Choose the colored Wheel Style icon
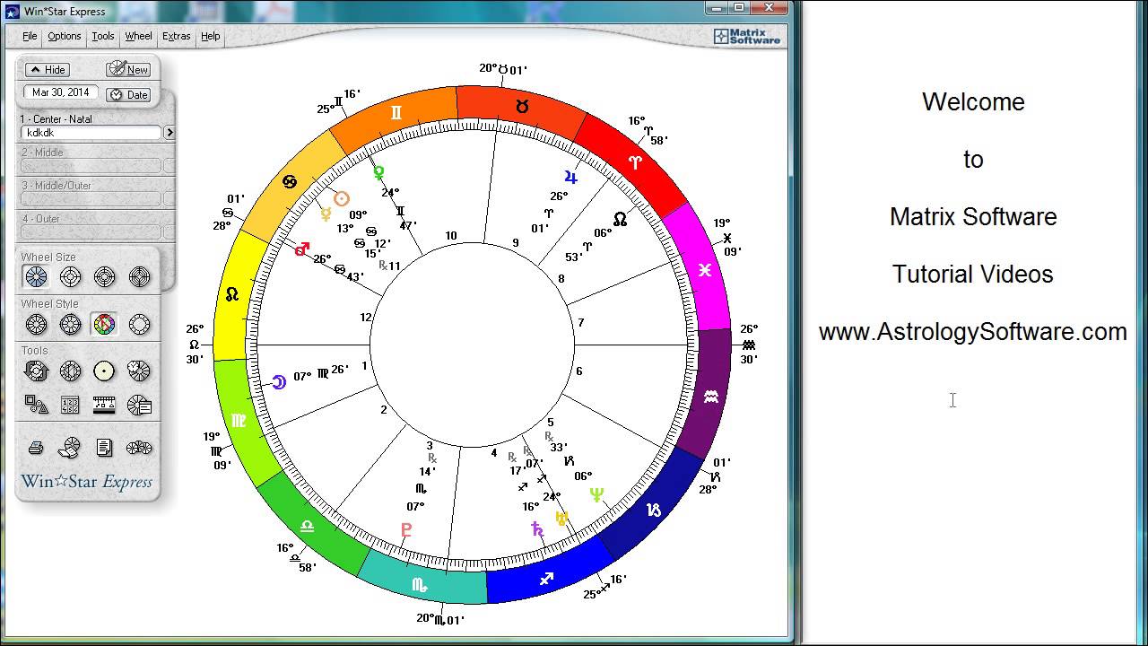The image size is (1148, 646). [x=104, y=324]
